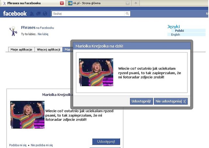Select English language
The width and height of the screenshot is (209, 148).
pos(175,35)
